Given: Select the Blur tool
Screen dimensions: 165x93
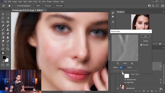Looking at the screenshot, I should (8, 37).
